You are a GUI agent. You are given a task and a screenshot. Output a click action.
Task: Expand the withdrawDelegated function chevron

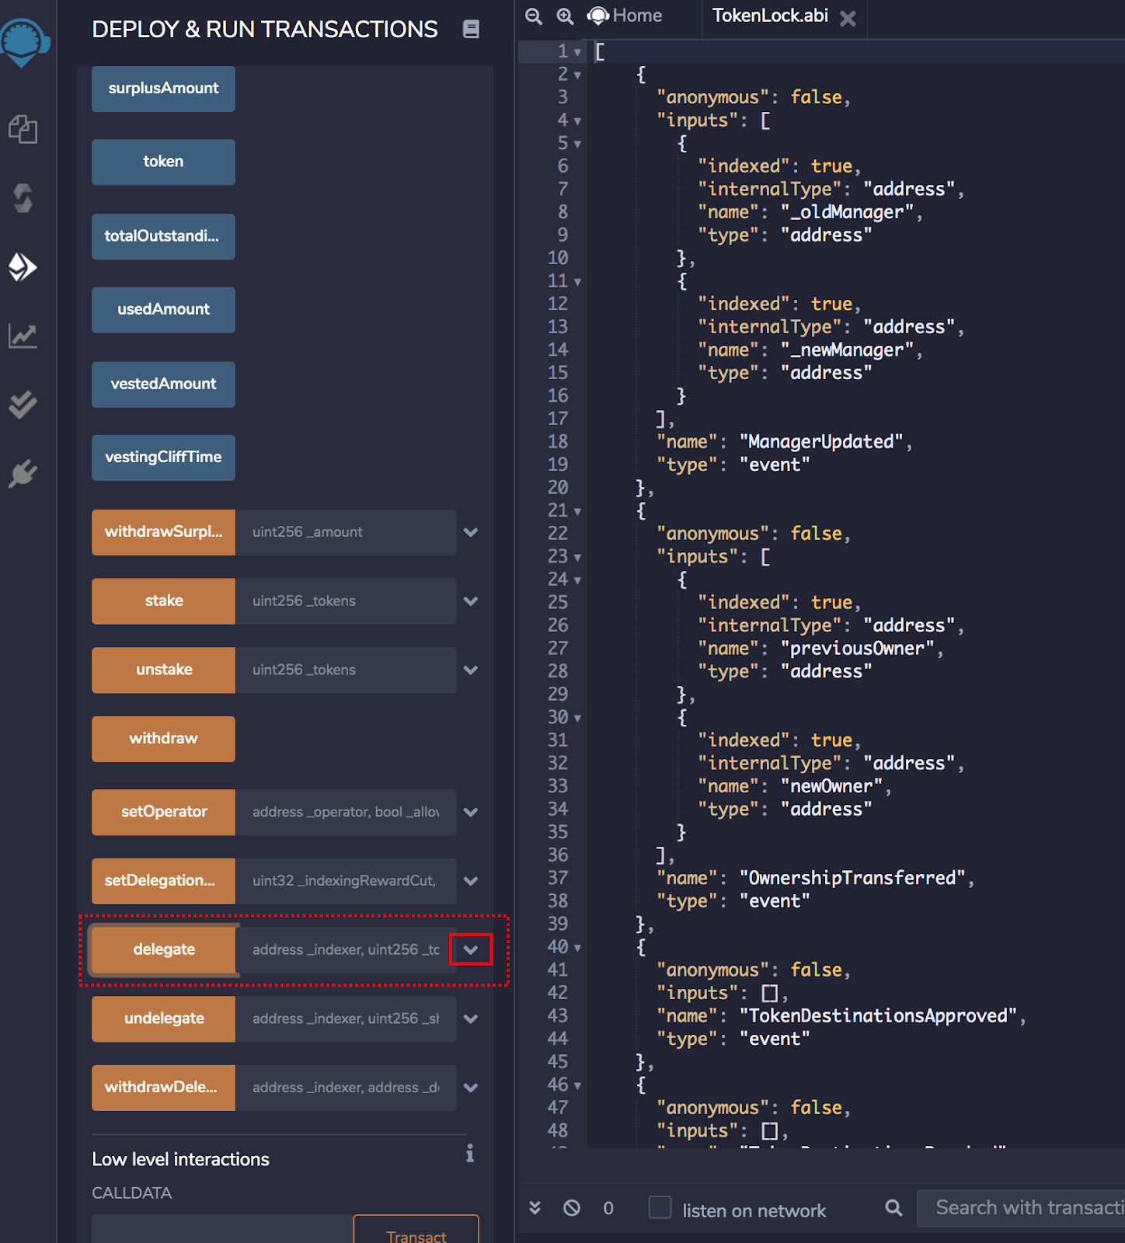pos(471,1088)
